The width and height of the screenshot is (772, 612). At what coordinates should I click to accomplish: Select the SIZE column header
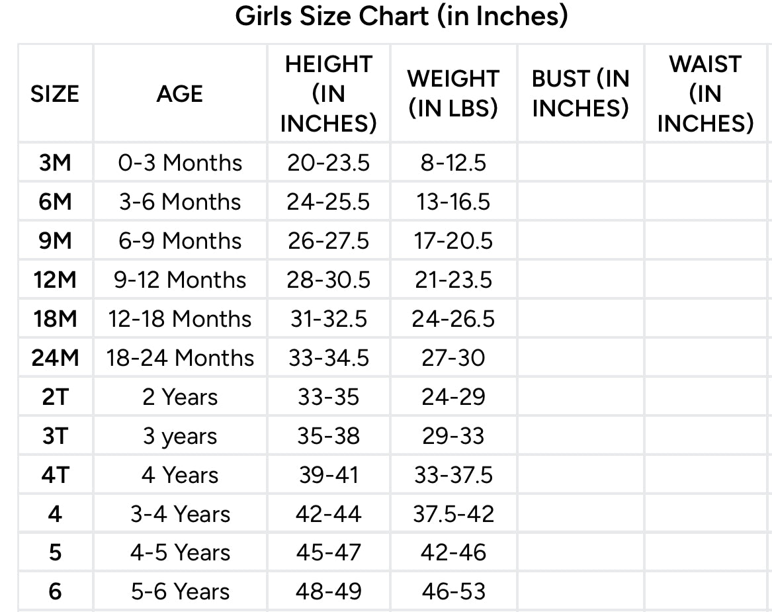(55, 94)
